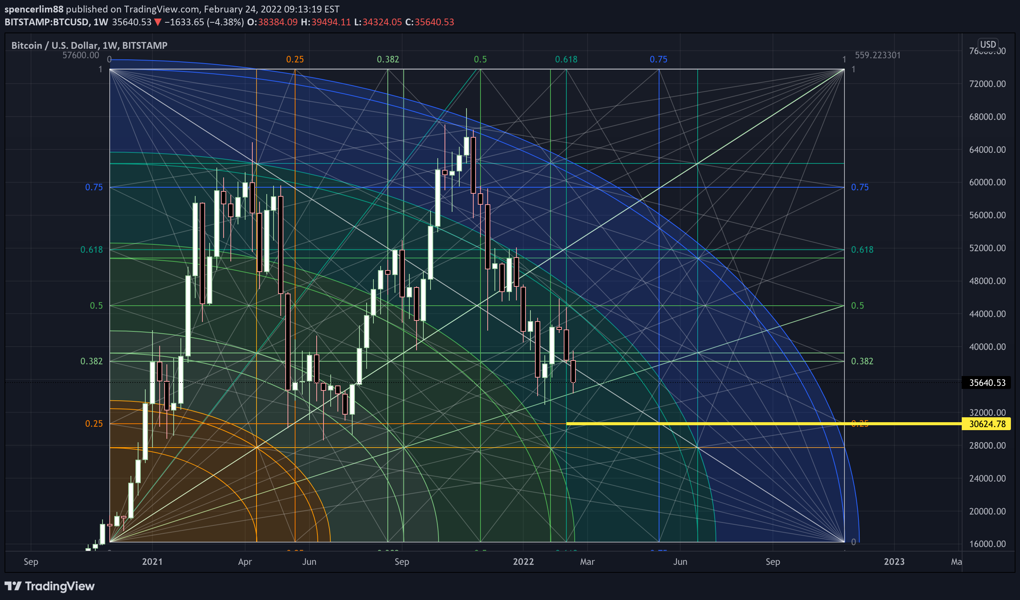1020x600 pixels.
Task: Click the current price label 35640.53 on the axis
Action: (x=987, y=382)
